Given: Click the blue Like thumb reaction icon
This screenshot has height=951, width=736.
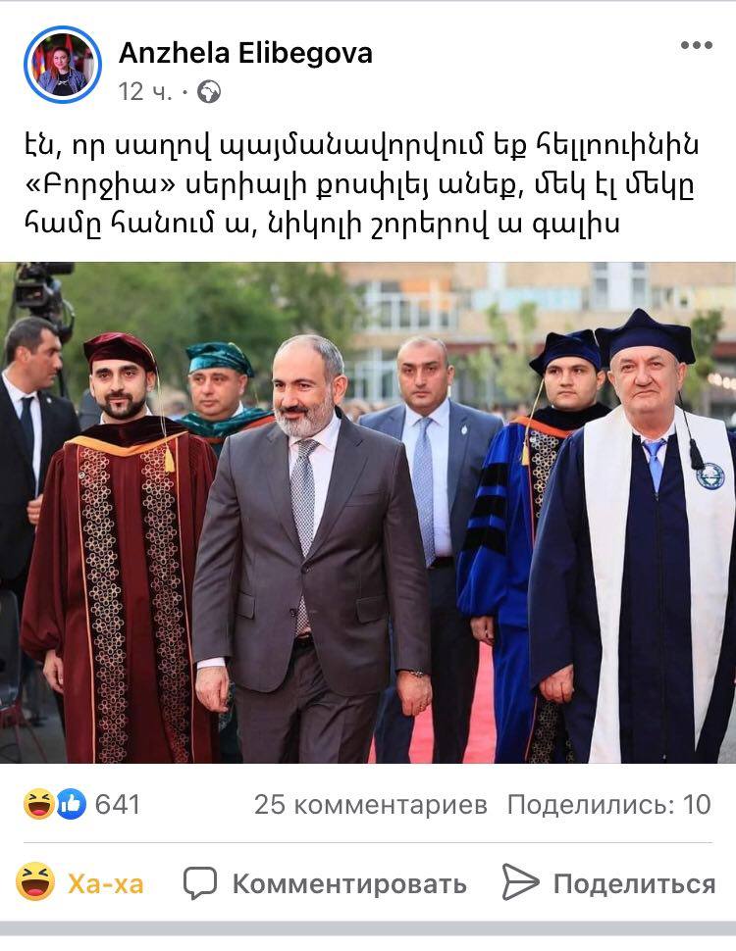Looking at the screenshot, I should coord(72,804).
